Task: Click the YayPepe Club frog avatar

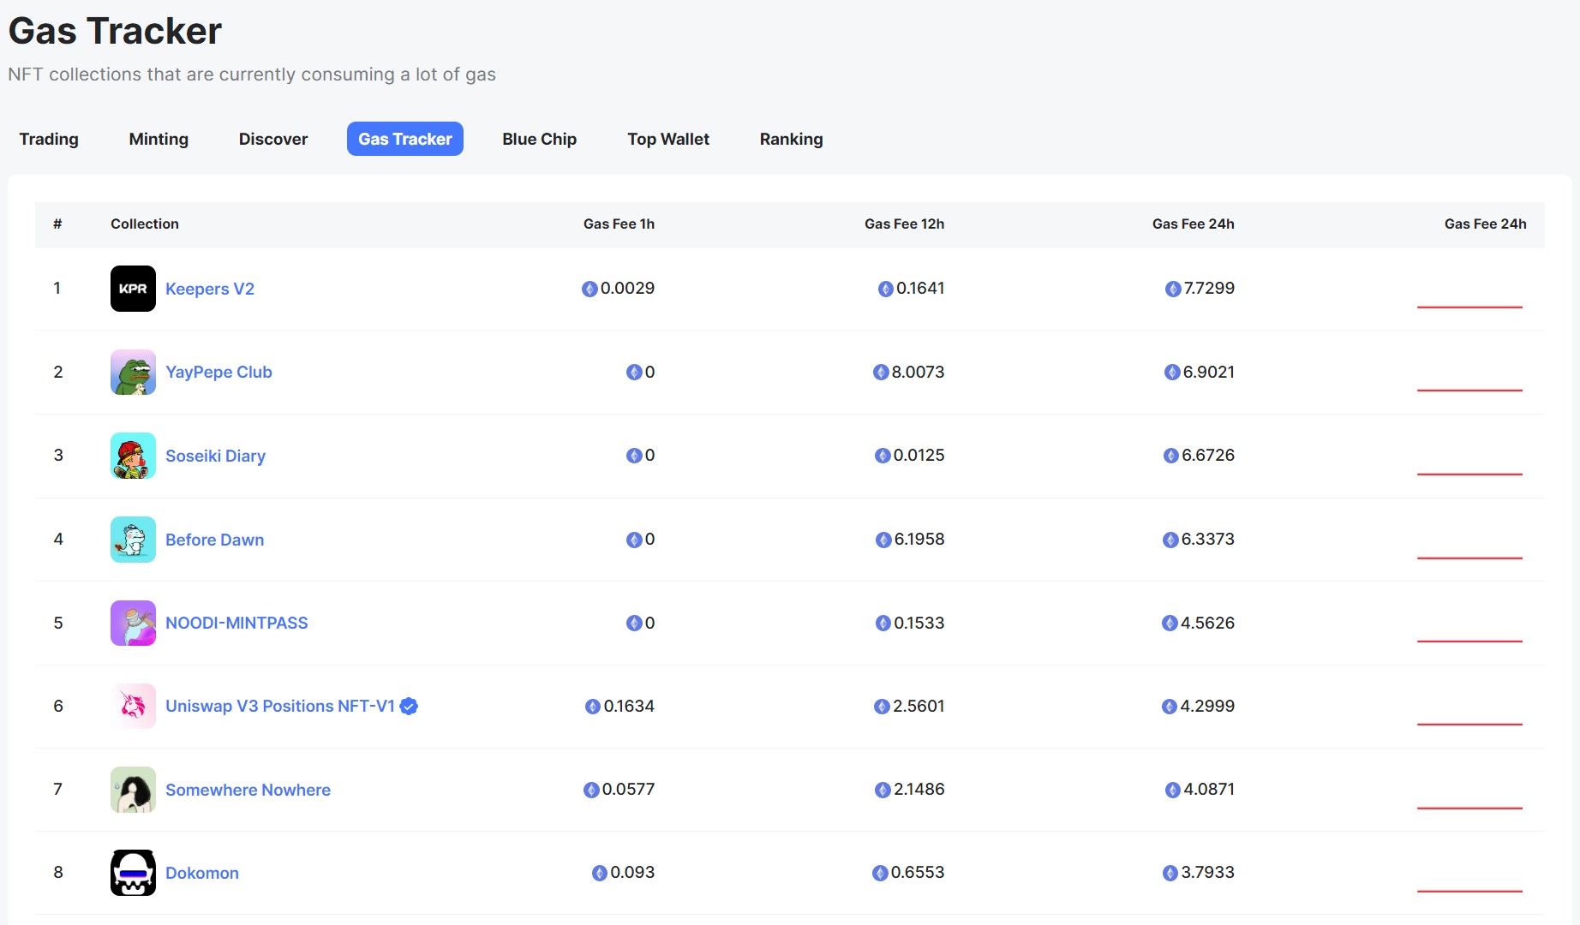Action: tap(133, 372)
